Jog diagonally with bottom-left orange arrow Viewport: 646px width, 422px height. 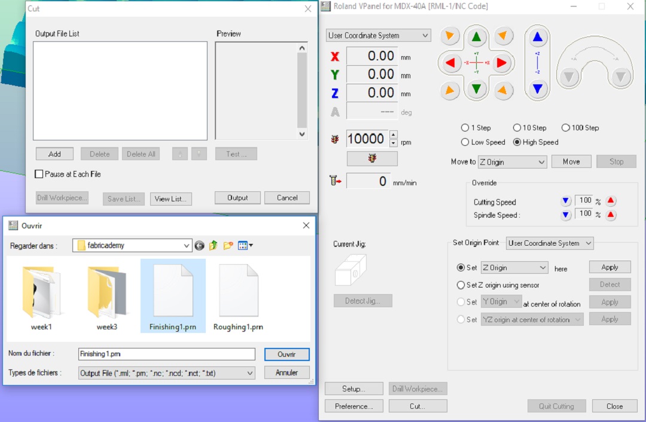pos(449,90)
